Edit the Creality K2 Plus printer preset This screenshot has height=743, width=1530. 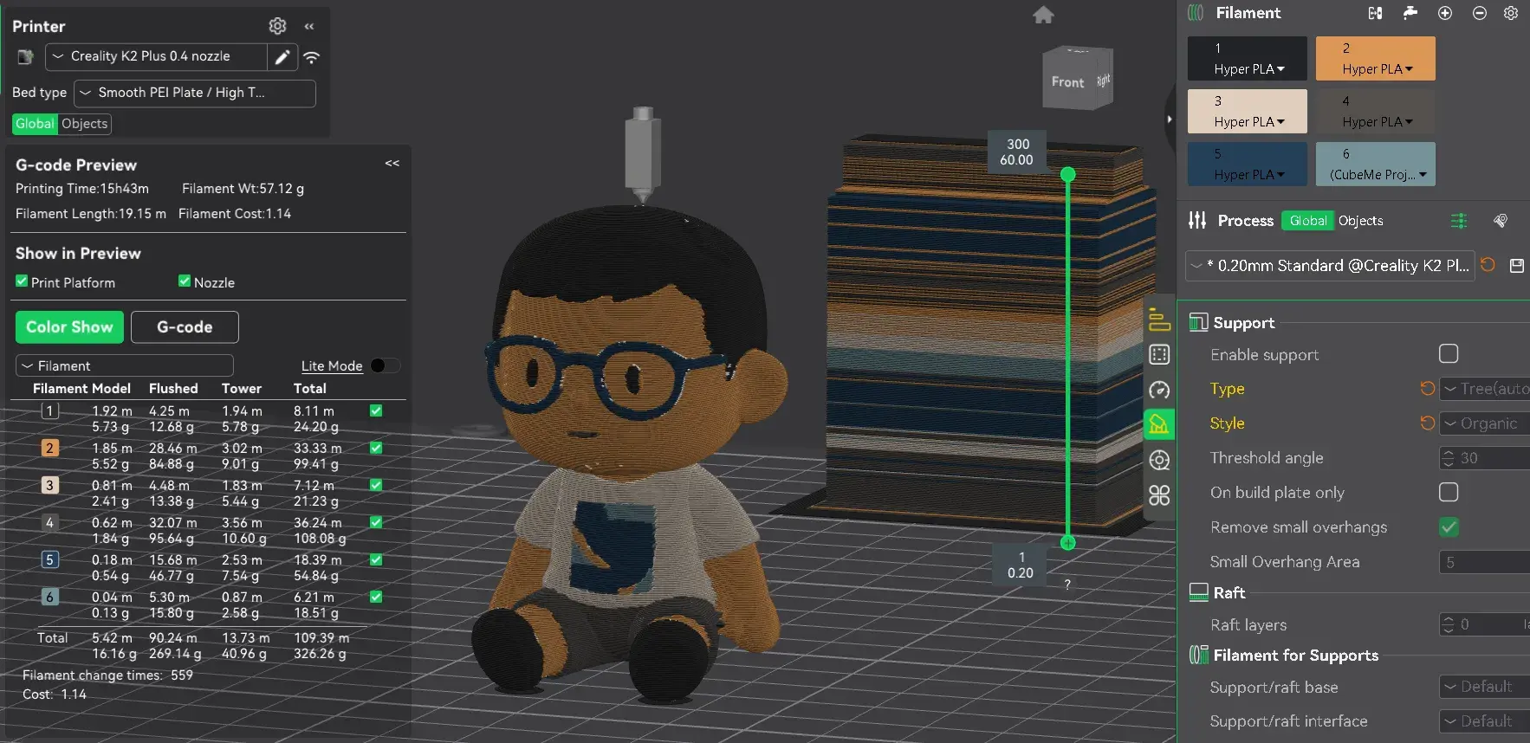coord(282,57)
